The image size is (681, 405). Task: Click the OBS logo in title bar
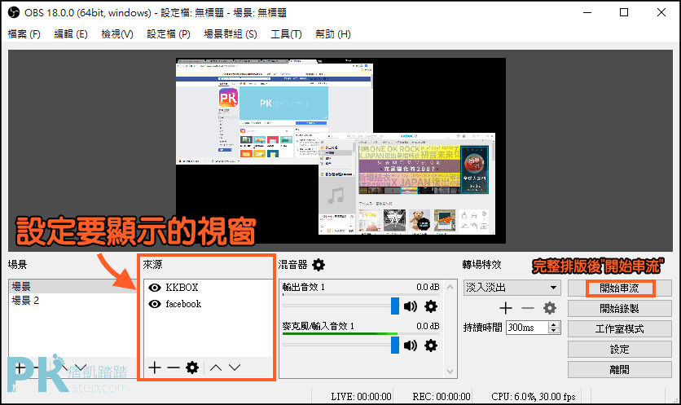click(14, 12)
